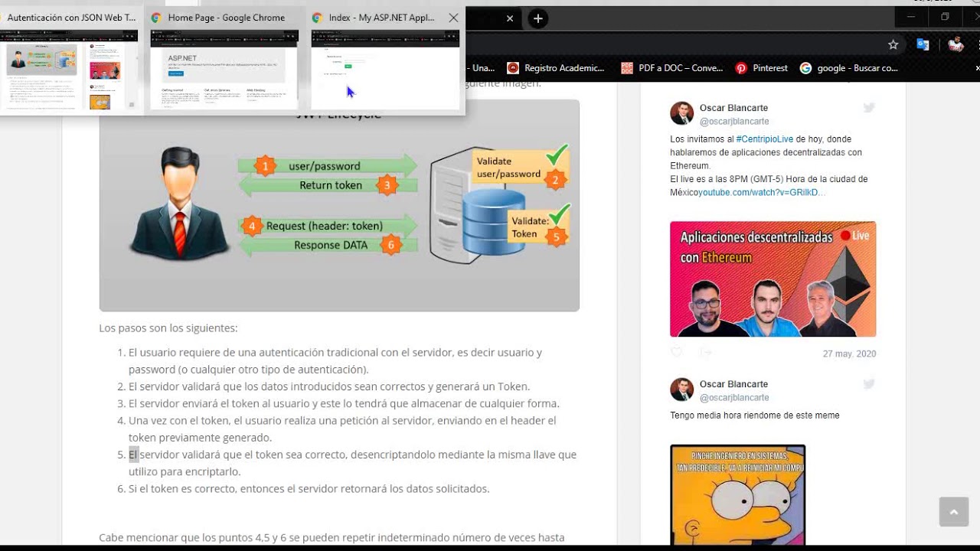Switch to the 'Home Page - Google Chrome' preview
The image size is (980, 551).
224,60
